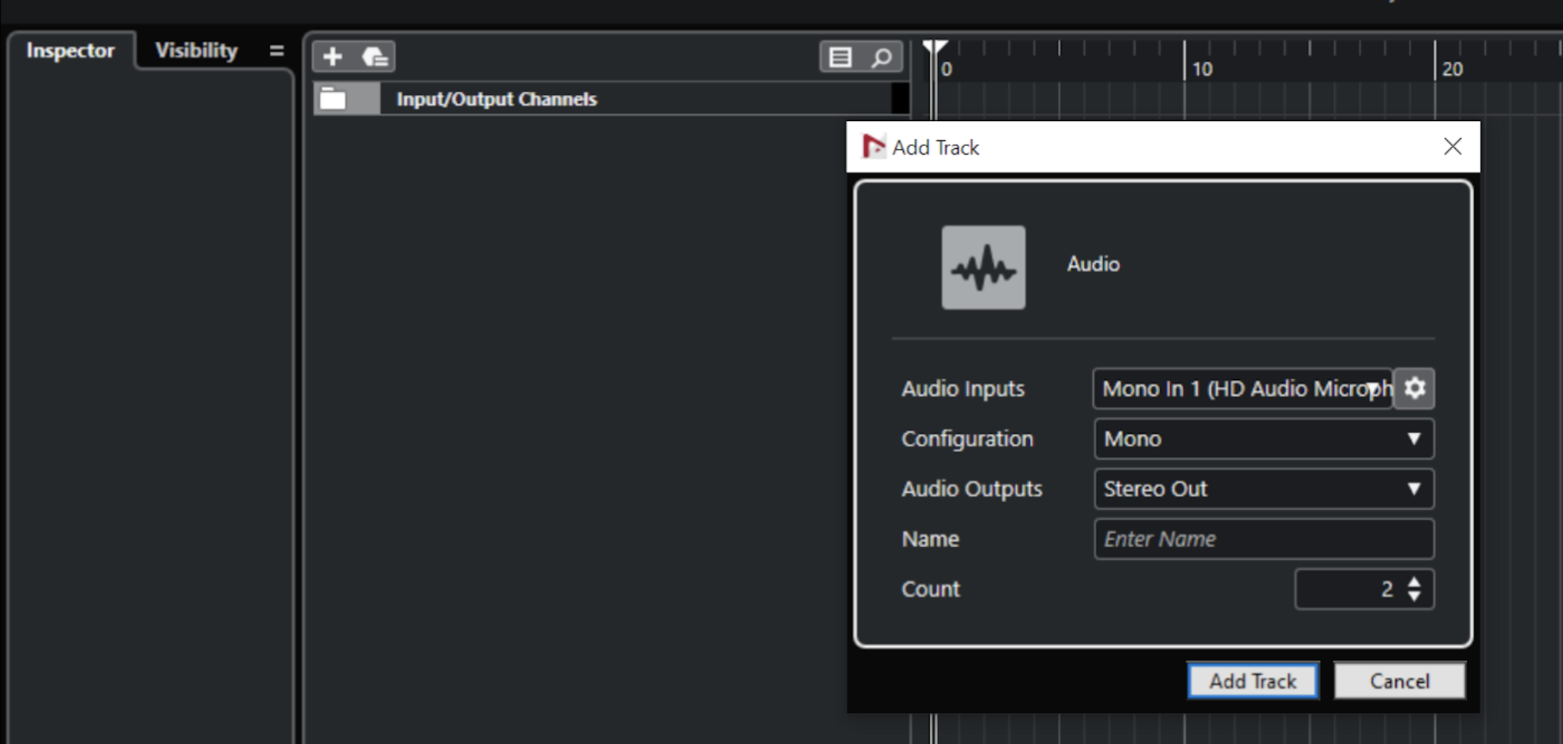Open the Configuration Mono dropdown
Viewport: 1563px width, 744px height.
(1264, 439)
